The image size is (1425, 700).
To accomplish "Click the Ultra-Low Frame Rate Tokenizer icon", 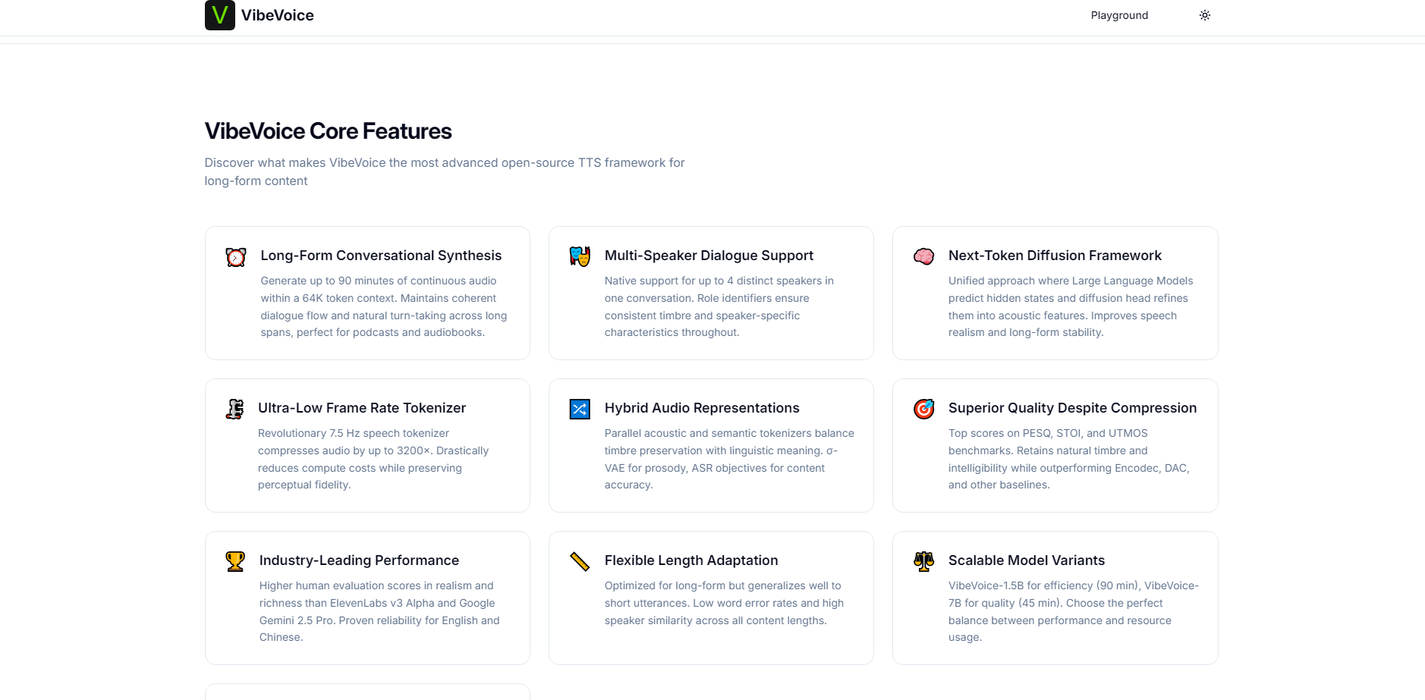I will 235,410.
